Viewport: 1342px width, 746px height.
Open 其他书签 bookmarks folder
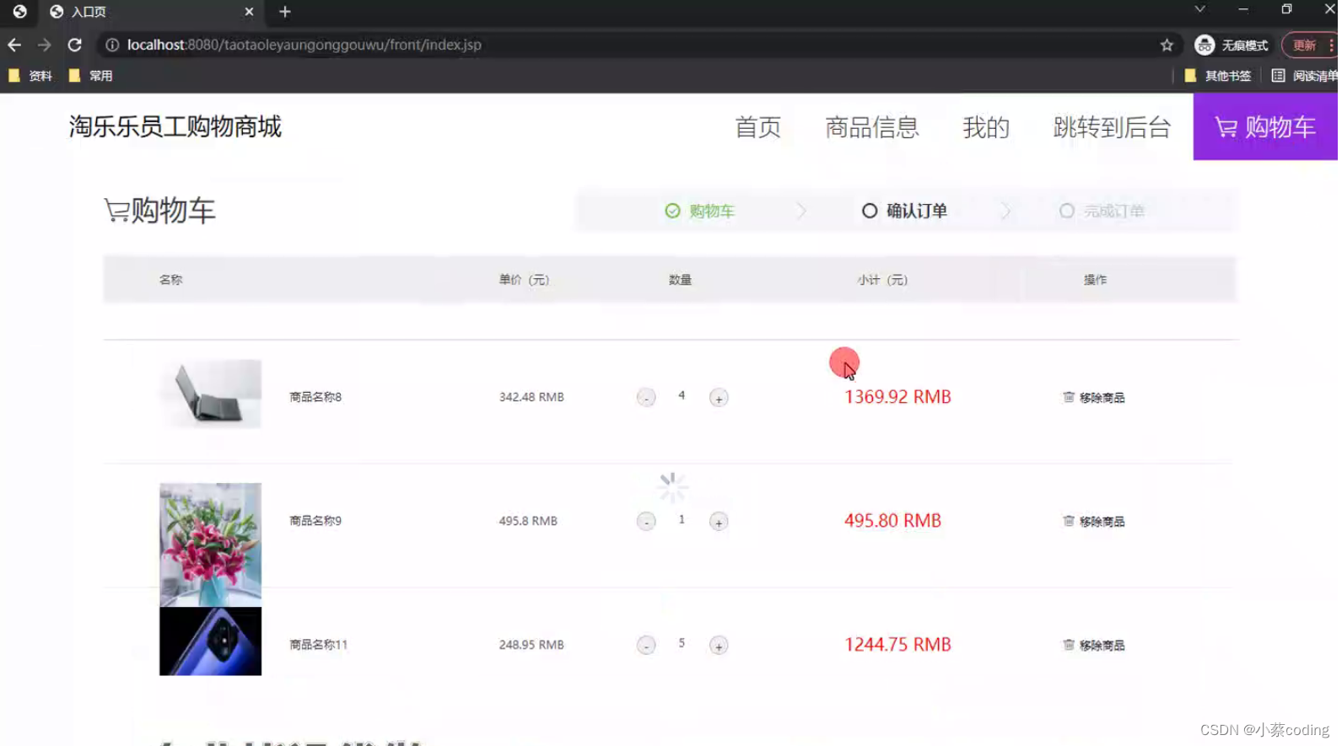tap(1218, 76)
